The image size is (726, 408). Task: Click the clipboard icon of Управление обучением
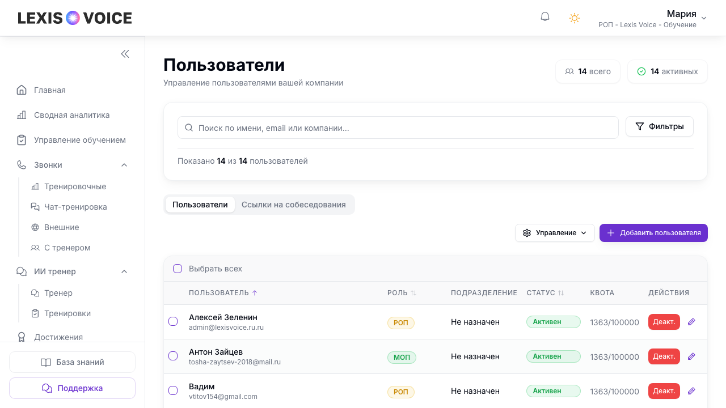click(x=22, y=140)
